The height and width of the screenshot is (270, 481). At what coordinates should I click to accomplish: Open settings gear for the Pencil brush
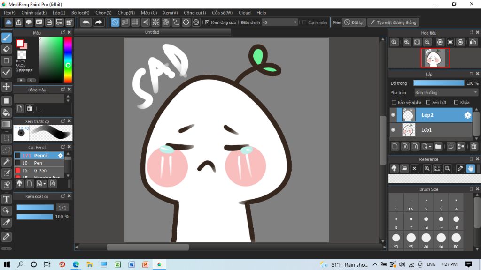[61, 156]
